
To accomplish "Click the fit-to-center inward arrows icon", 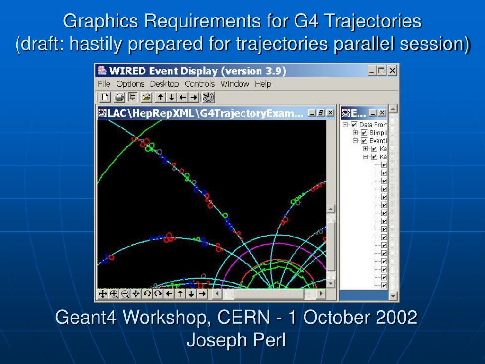I will pos(136,293).
